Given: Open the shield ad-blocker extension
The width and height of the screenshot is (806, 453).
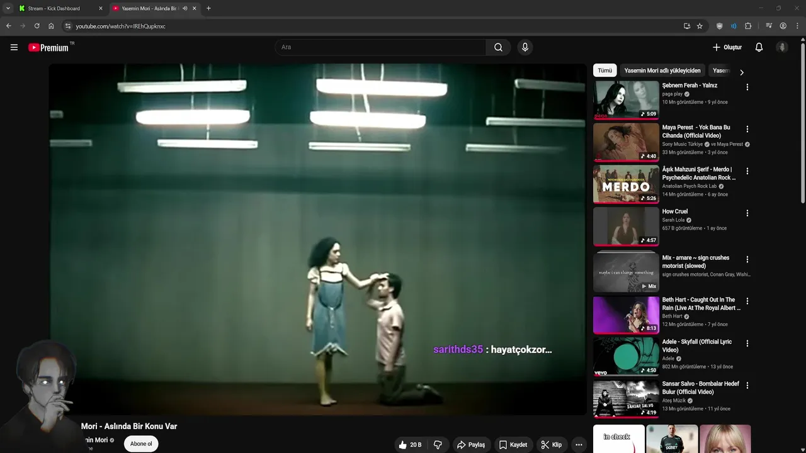Looking at the screenshot, I should (719, 26).
